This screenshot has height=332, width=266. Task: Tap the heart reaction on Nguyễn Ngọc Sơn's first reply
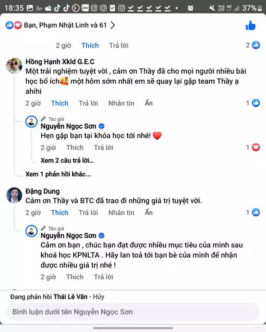[x=256, y=147]
